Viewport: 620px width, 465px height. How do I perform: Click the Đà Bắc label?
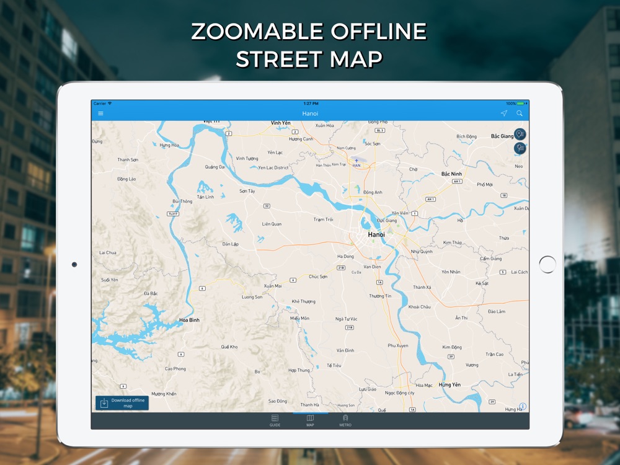point(151,293)
